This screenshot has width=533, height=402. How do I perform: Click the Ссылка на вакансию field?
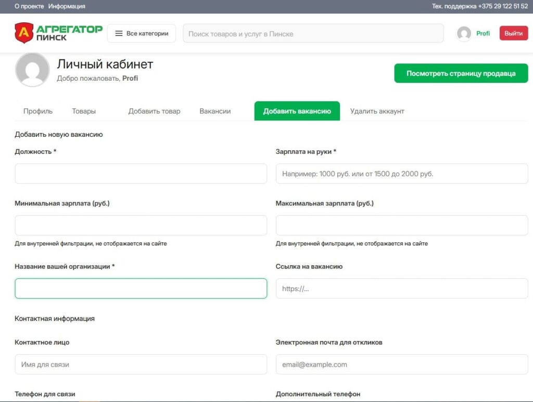[x=401, y=289]
